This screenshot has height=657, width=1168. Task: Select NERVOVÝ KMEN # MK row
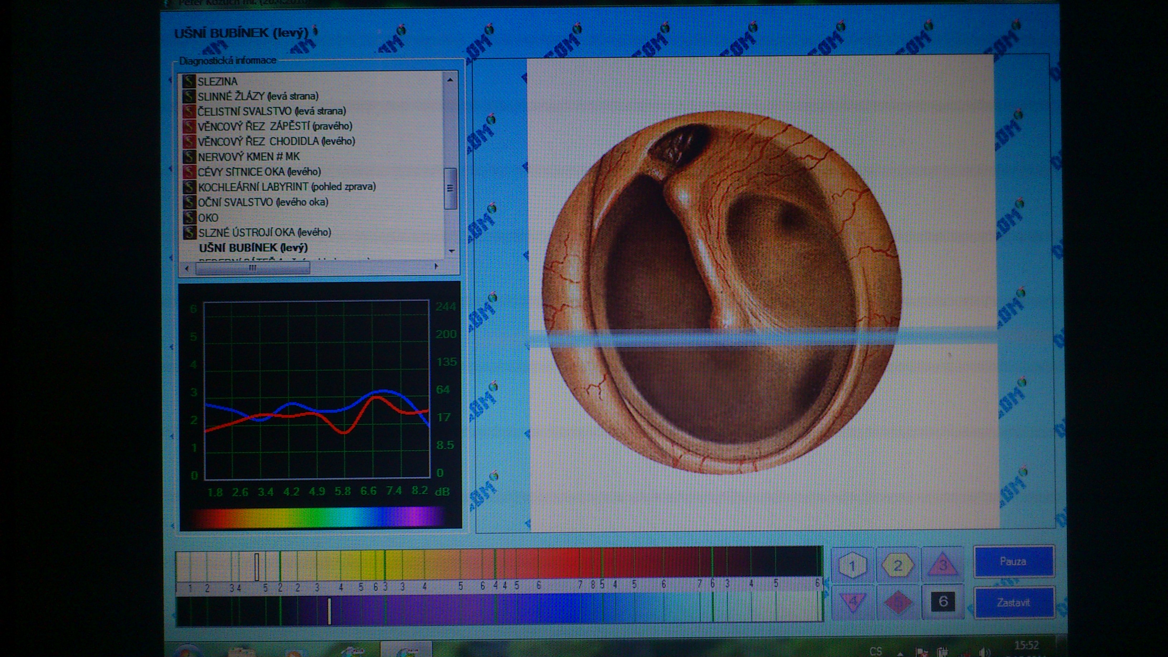[x=248, y=156]
